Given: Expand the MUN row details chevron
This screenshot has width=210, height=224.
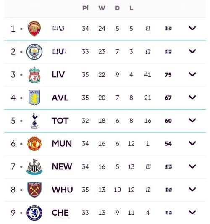Looking at the screenshot, I should click(x=192, y=143).
